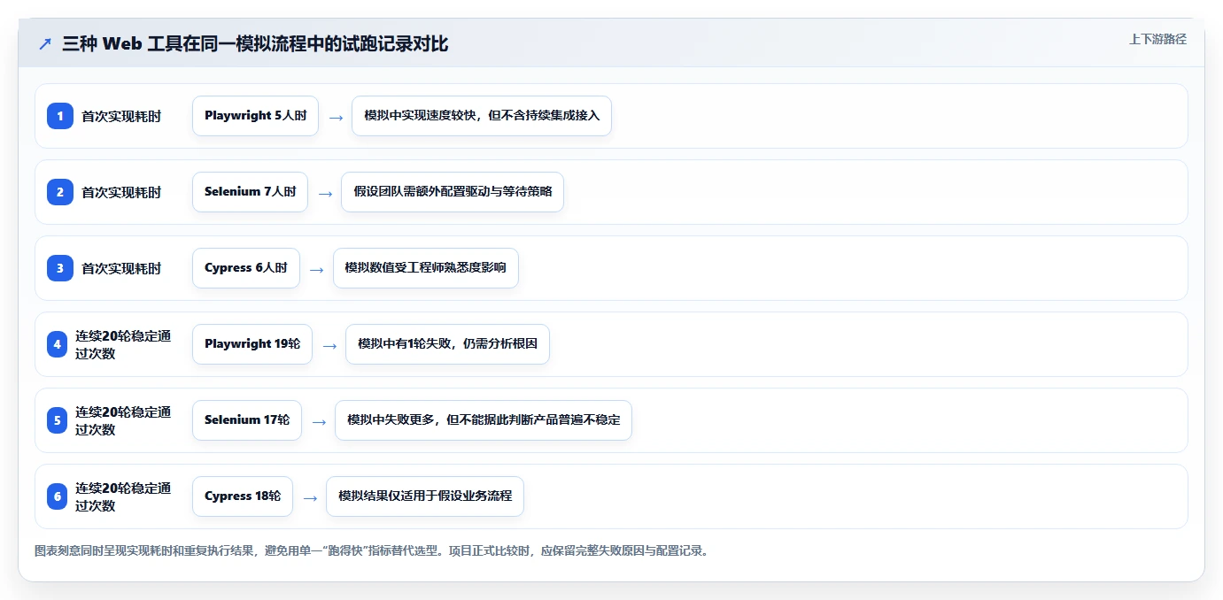Click the 上下游路径 label

(x=1157, y=39)
